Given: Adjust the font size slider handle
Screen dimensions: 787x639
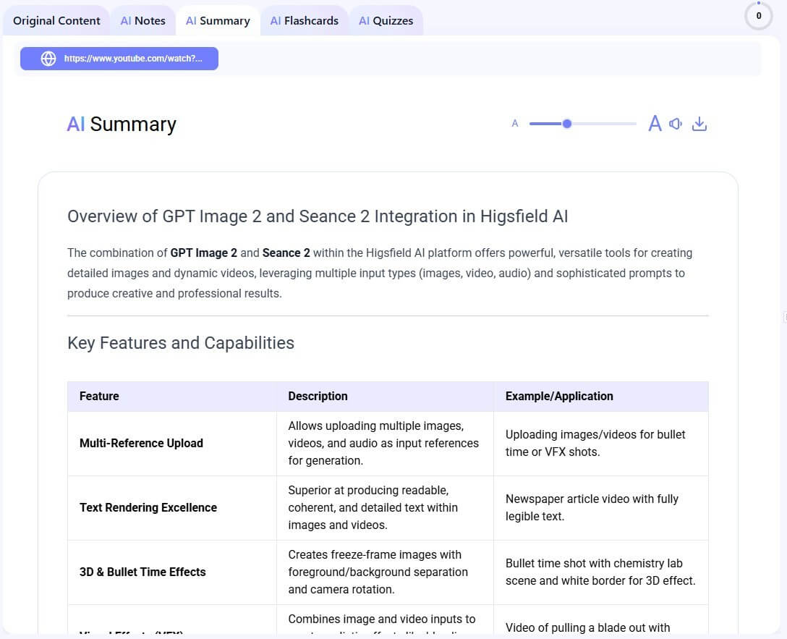Looking at the screenshot, I should pyautogui.click(x=566, y=124).
